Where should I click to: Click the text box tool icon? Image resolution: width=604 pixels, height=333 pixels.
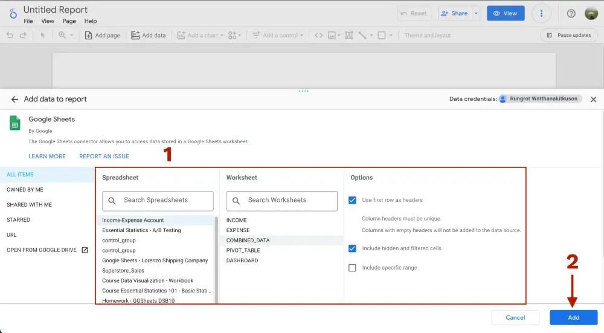(x=349, y=36)
